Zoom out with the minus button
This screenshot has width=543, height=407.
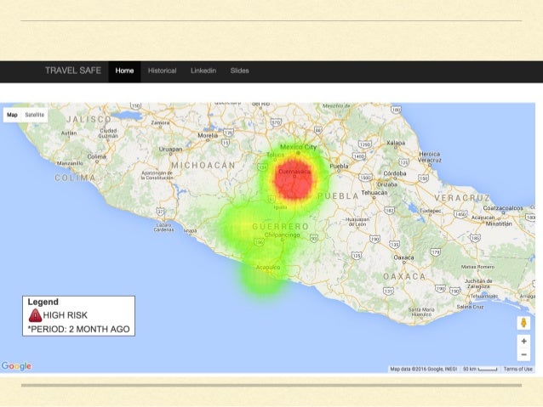click(523, 354)
